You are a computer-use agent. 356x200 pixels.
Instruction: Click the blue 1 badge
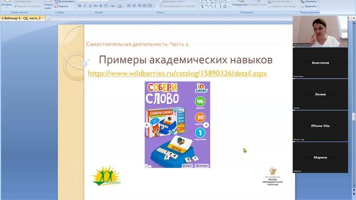point(200,133)
